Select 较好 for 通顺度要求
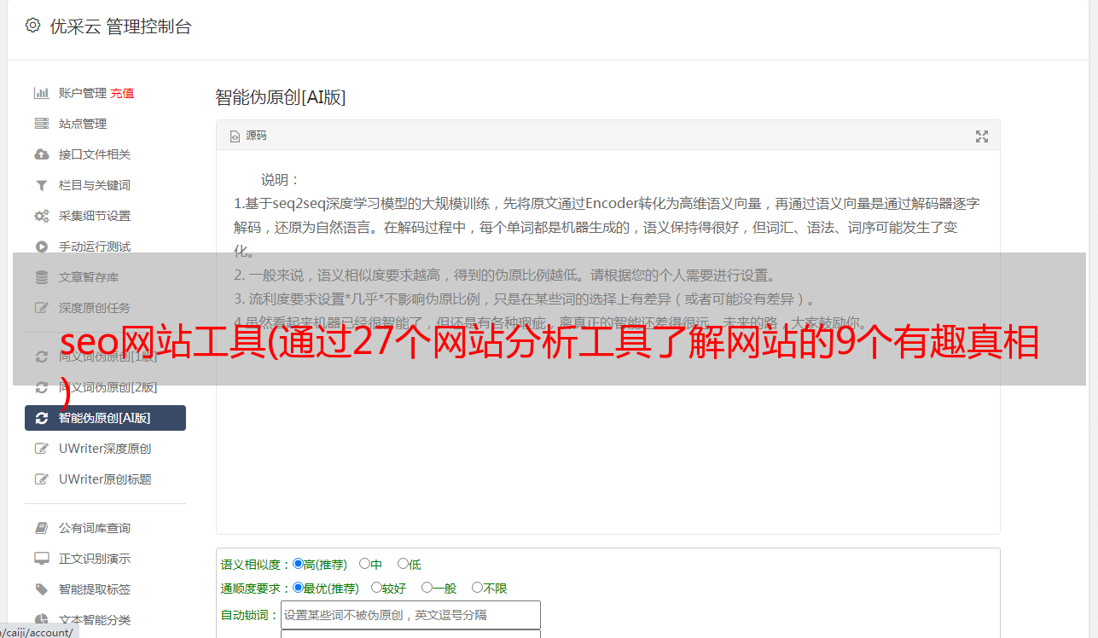This screenshot has width=1098, height=638. [376, 588]
